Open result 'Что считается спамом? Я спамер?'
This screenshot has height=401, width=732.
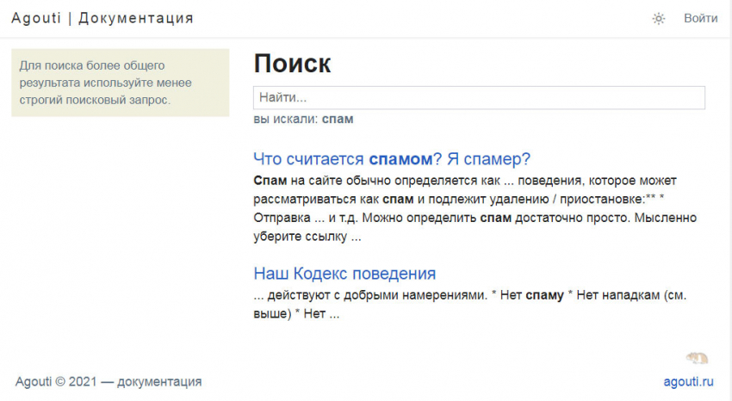coord(392,159)
